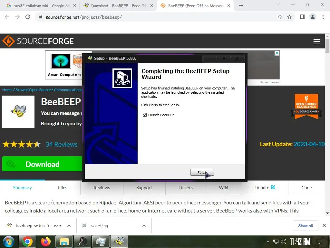Image resolution: width=330 pixels, height=248 pixels.
Task: Click the Aman Computers ad thumbnail
Action: (61, 61)
